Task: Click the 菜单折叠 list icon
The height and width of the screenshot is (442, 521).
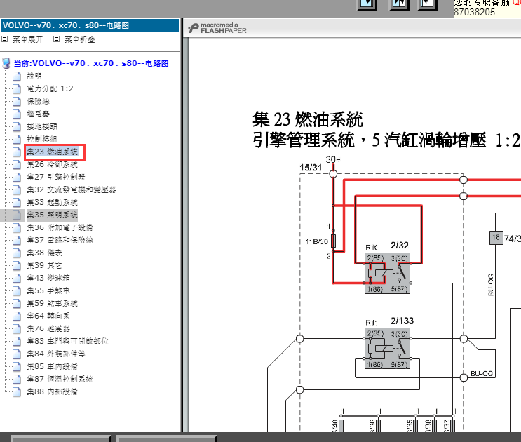Action: (x=57, y=39)
